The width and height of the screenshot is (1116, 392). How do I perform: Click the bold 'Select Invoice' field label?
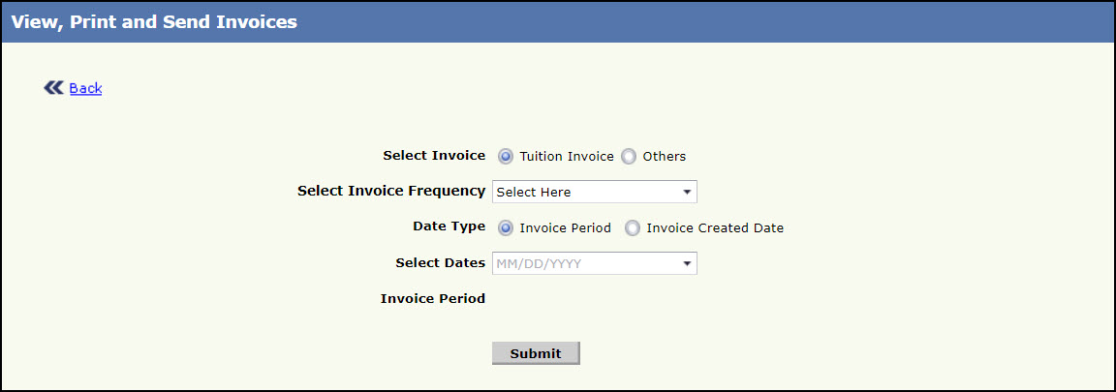click(434, 155)
